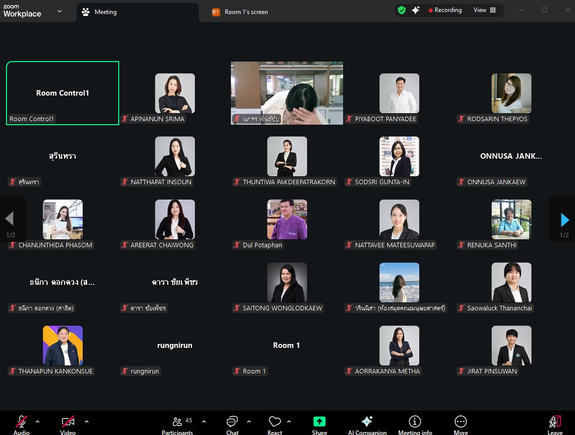Viewport: 575px width, 435px height.
Task: Leave the meeting
Action: tap(554, 424)
